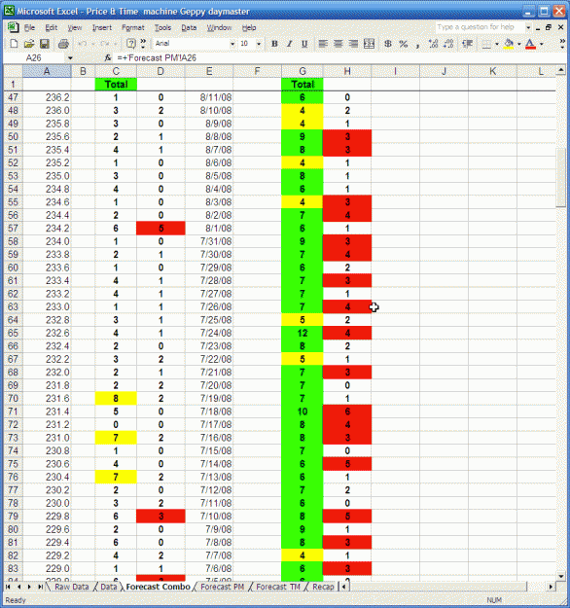Apply red Font Color letter A
Viewport: 570px width, 608px height.
coord(530,44)
